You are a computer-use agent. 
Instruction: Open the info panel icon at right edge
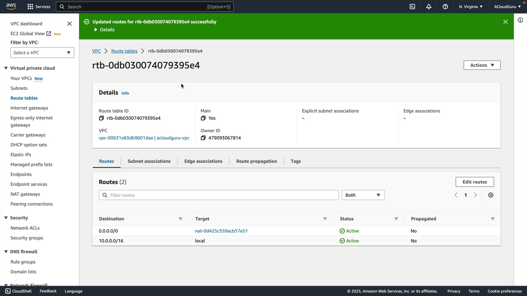click(520, 20)
